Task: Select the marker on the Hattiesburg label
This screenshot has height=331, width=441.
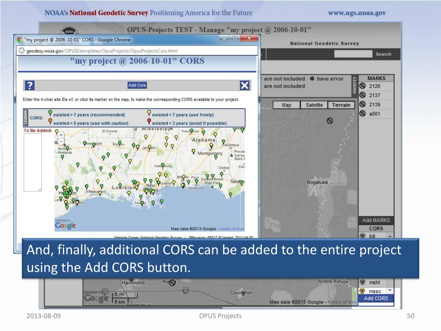Action: (x=162, y=165)
